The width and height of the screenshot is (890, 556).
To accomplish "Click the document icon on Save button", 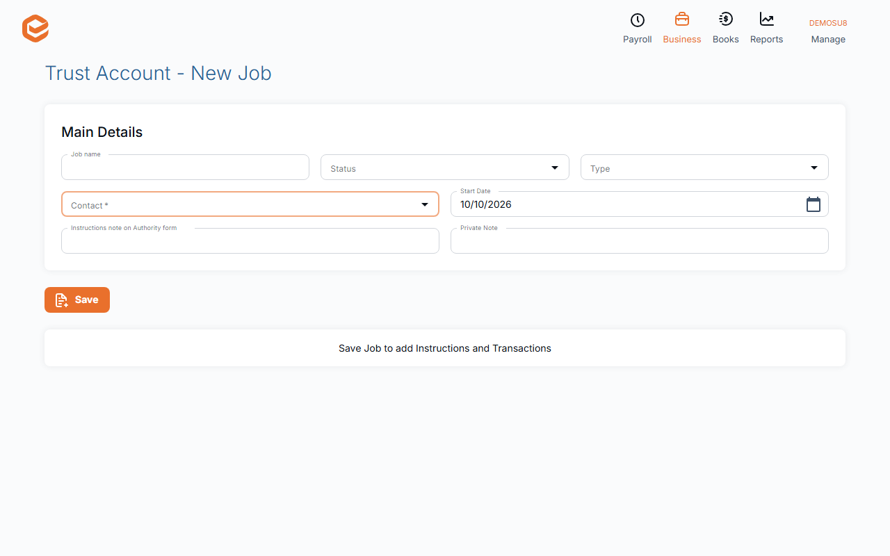I will tap(62, 300).
